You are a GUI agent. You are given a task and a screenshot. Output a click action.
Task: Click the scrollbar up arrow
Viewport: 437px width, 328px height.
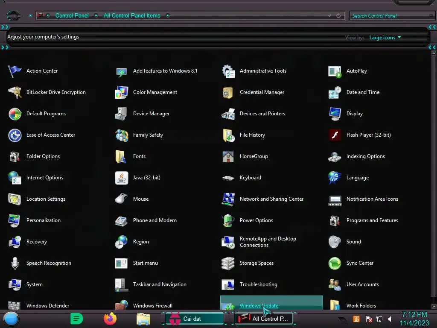434,53
